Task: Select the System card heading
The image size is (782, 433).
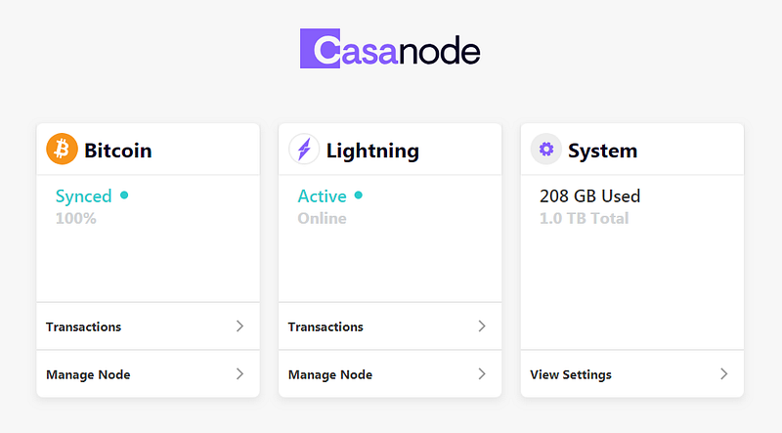Action: coord(602,151)
